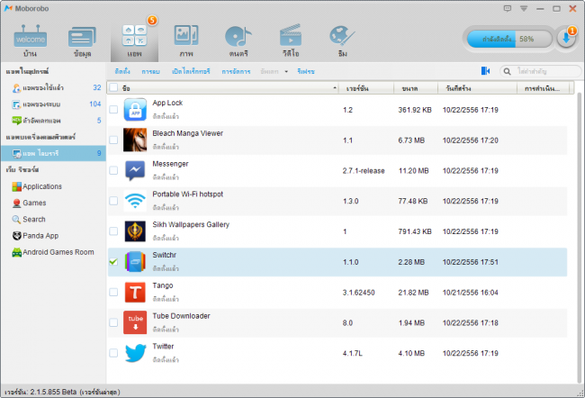Click the search magnifier icon

(507, 71)
